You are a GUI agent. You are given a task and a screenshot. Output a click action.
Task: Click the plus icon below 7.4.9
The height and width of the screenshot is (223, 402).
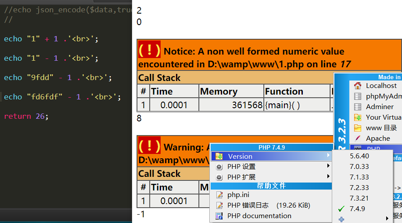click(x=341, y=219)
